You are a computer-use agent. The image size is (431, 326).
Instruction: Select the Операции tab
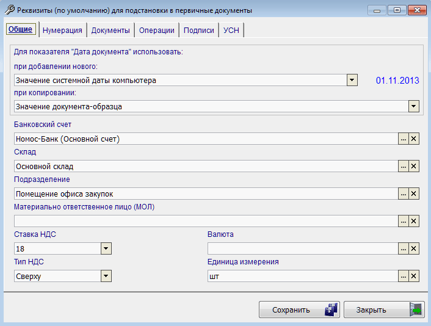(157, 31)
